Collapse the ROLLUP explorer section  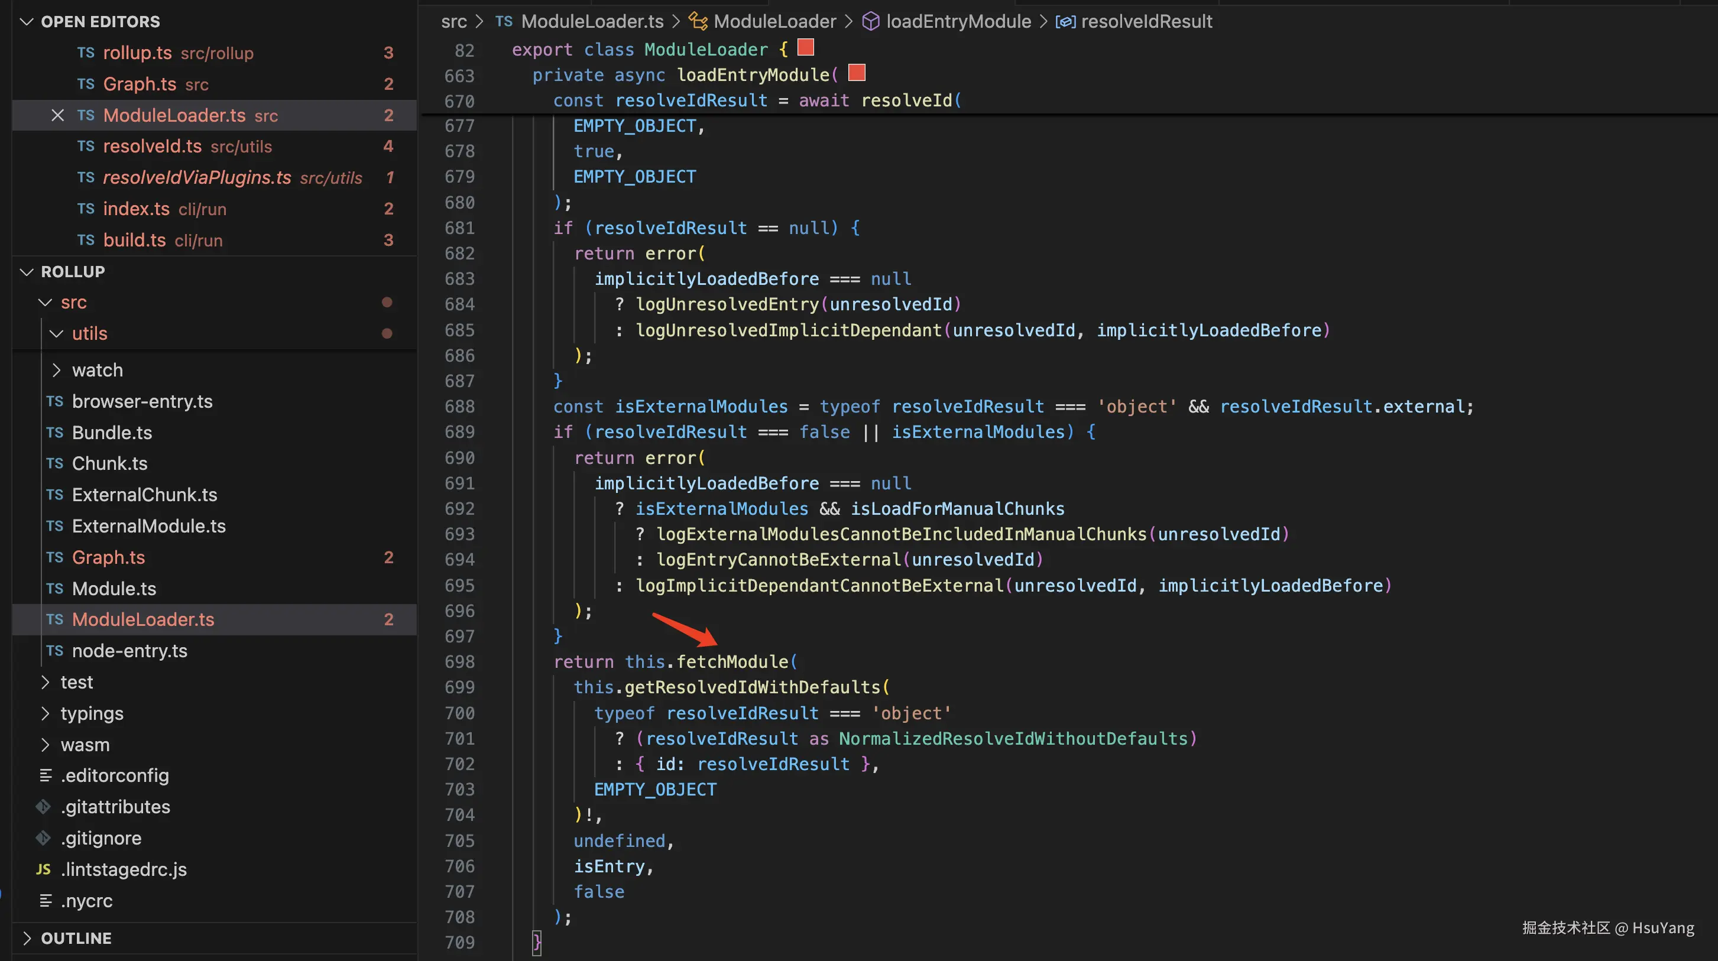(27, 271)
